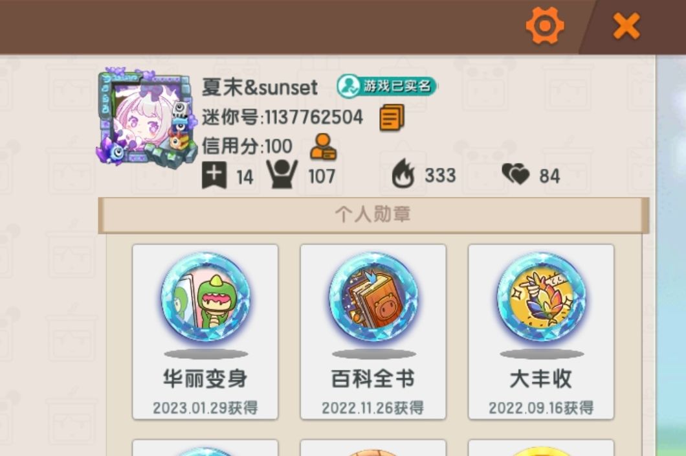This screenshot has height=456, width=686.
Task: Click the dinosaur badge icon in 华丽变身
Action: (206, 297)
